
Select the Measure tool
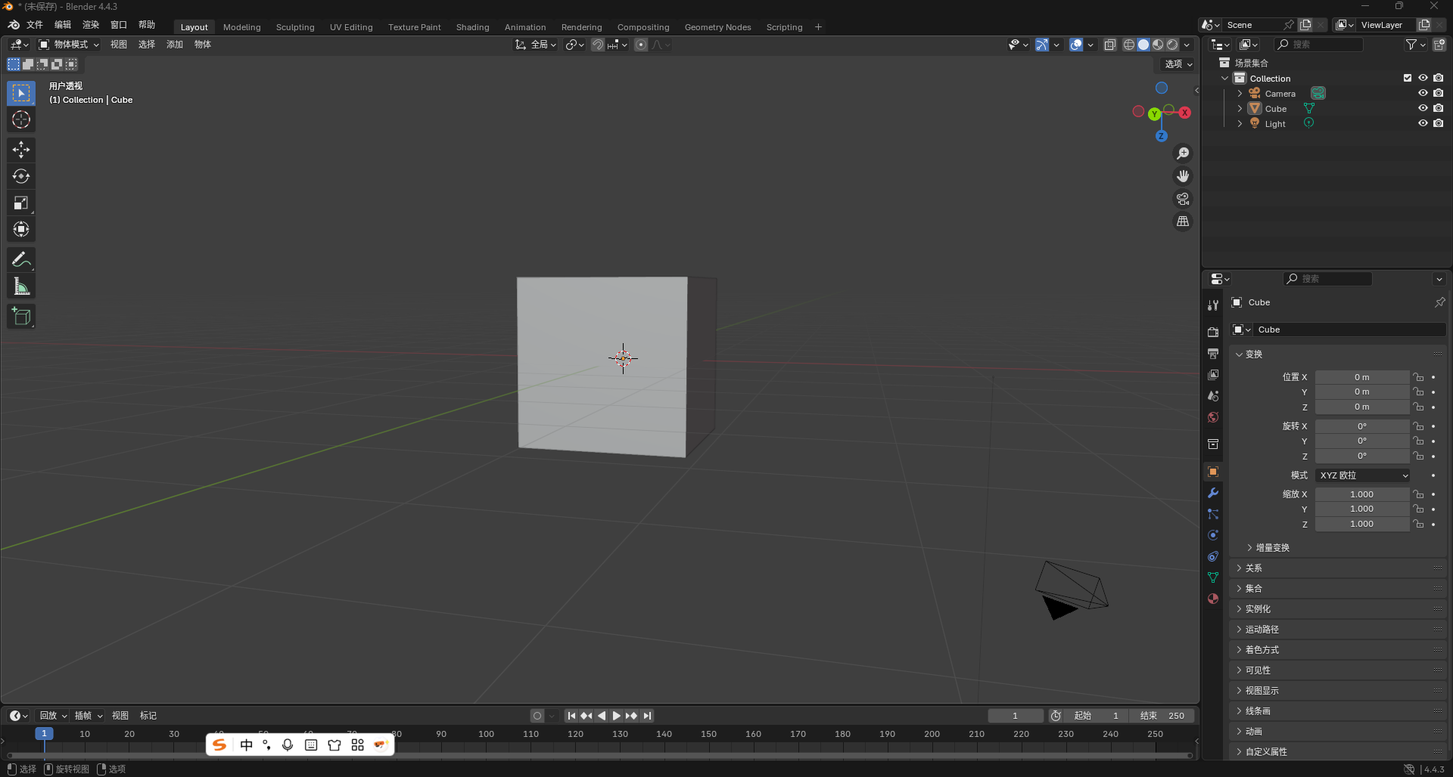point(21,286)
